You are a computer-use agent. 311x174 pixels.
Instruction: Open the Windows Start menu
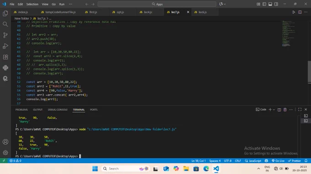[x=95, y=169]
